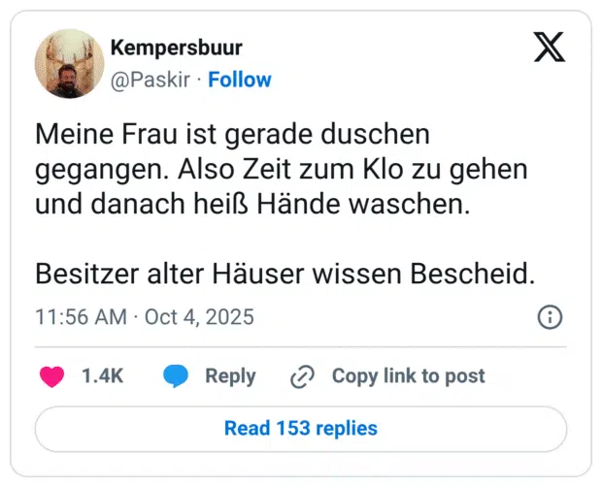The image size is (602, 487).
Task: Select "Copy link to post" text
Action: [x=408, y=376]
